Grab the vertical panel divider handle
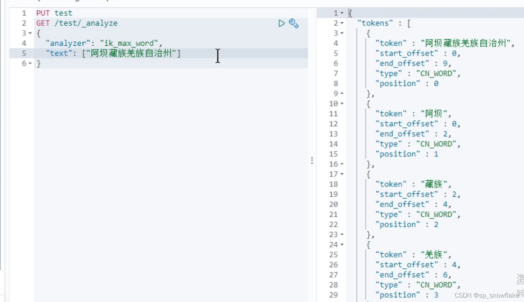This screenshot has height=302, width=524. [x=312, y=160]
